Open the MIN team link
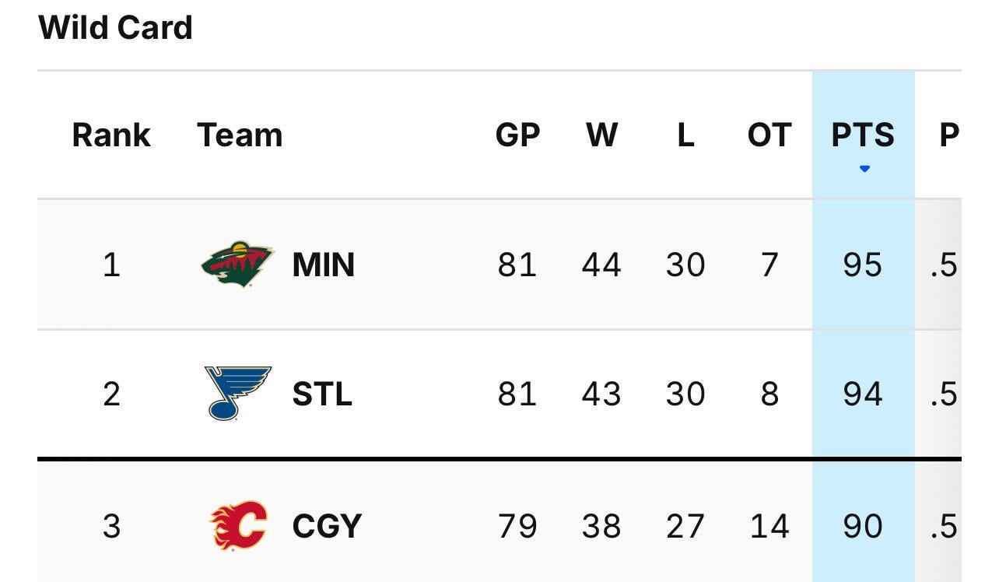Viewport: 999px width, 582px height. pos(324,265)
